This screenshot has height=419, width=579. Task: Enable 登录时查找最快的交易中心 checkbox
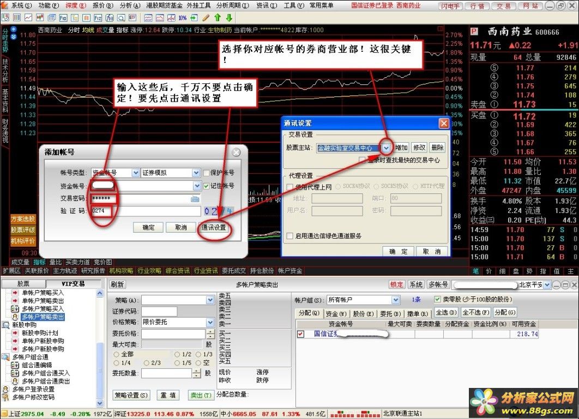click(x=363, y=160)
